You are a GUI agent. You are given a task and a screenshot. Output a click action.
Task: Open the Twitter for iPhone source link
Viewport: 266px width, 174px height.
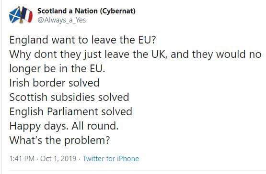coord(111,159)
